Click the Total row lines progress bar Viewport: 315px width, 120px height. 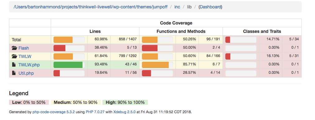pyautogui.click(x=69, y=40)
